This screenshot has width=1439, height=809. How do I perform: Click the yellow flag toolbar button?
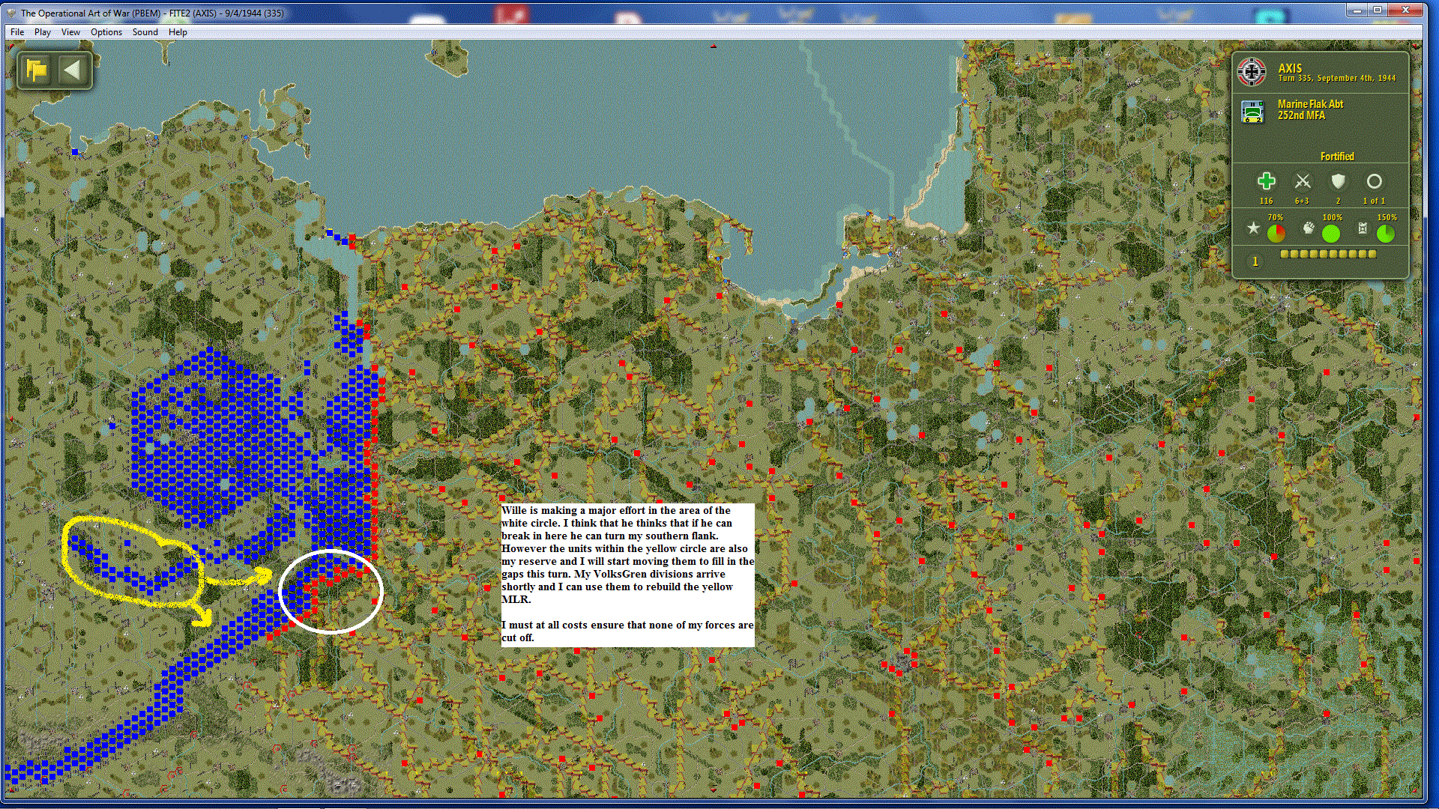[36, 70]
